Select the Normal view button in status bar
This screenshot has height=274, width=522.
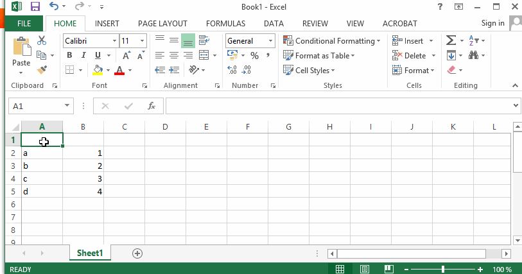340,269
